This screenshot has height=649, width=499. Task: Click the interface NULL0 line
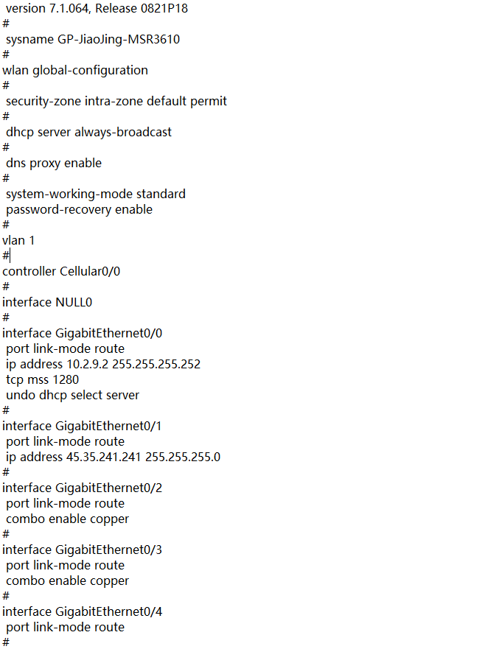(47, 302)
